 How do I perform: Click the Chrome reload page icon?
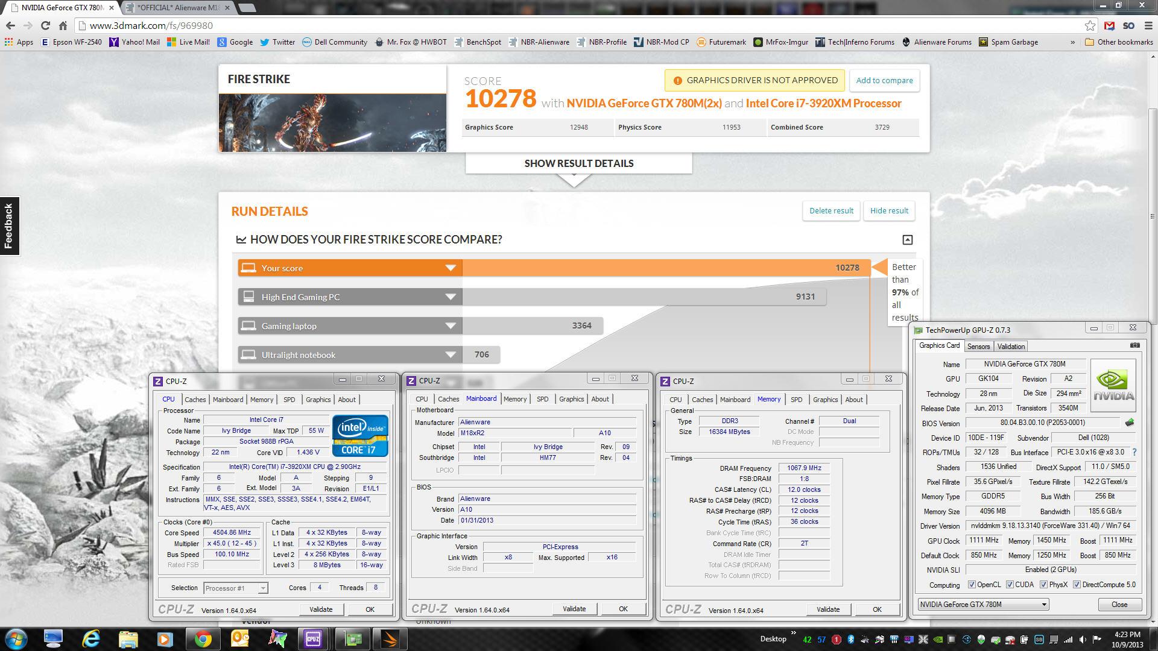tap(45, 25)
